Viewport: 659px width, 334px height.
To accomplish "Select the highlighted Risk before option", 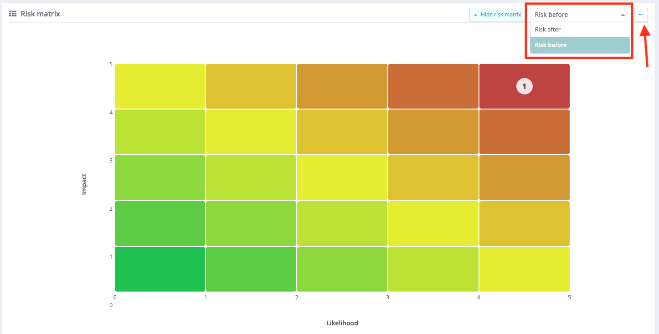I will [580, 45].
